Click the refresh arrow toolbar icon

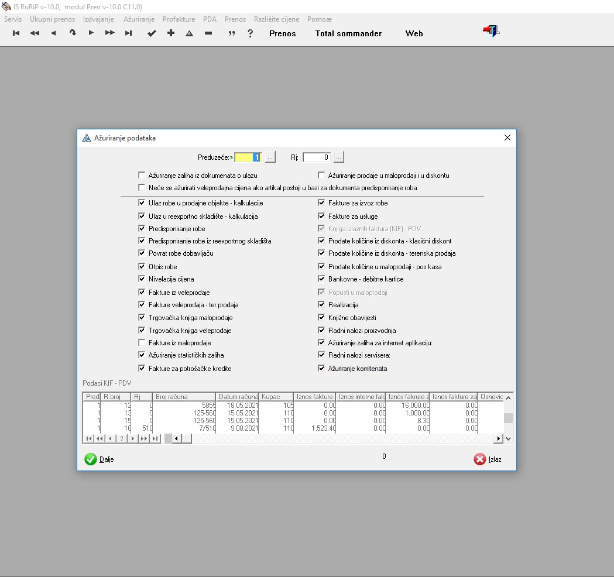(x=73, y=33)
